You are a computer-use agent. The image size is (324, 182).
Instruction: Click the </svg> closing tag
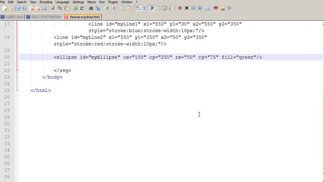tap(62, 70)
